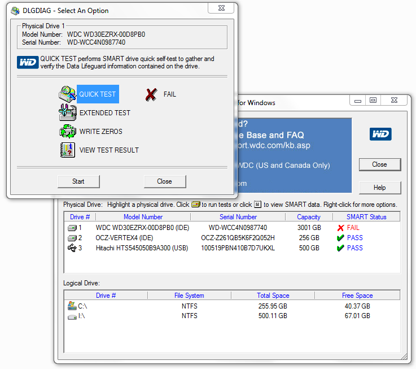Image resolution: width=416 pixels, height=369 pixels.
Task: Click the C:\ logical drive icon
Action: [72, 306]
